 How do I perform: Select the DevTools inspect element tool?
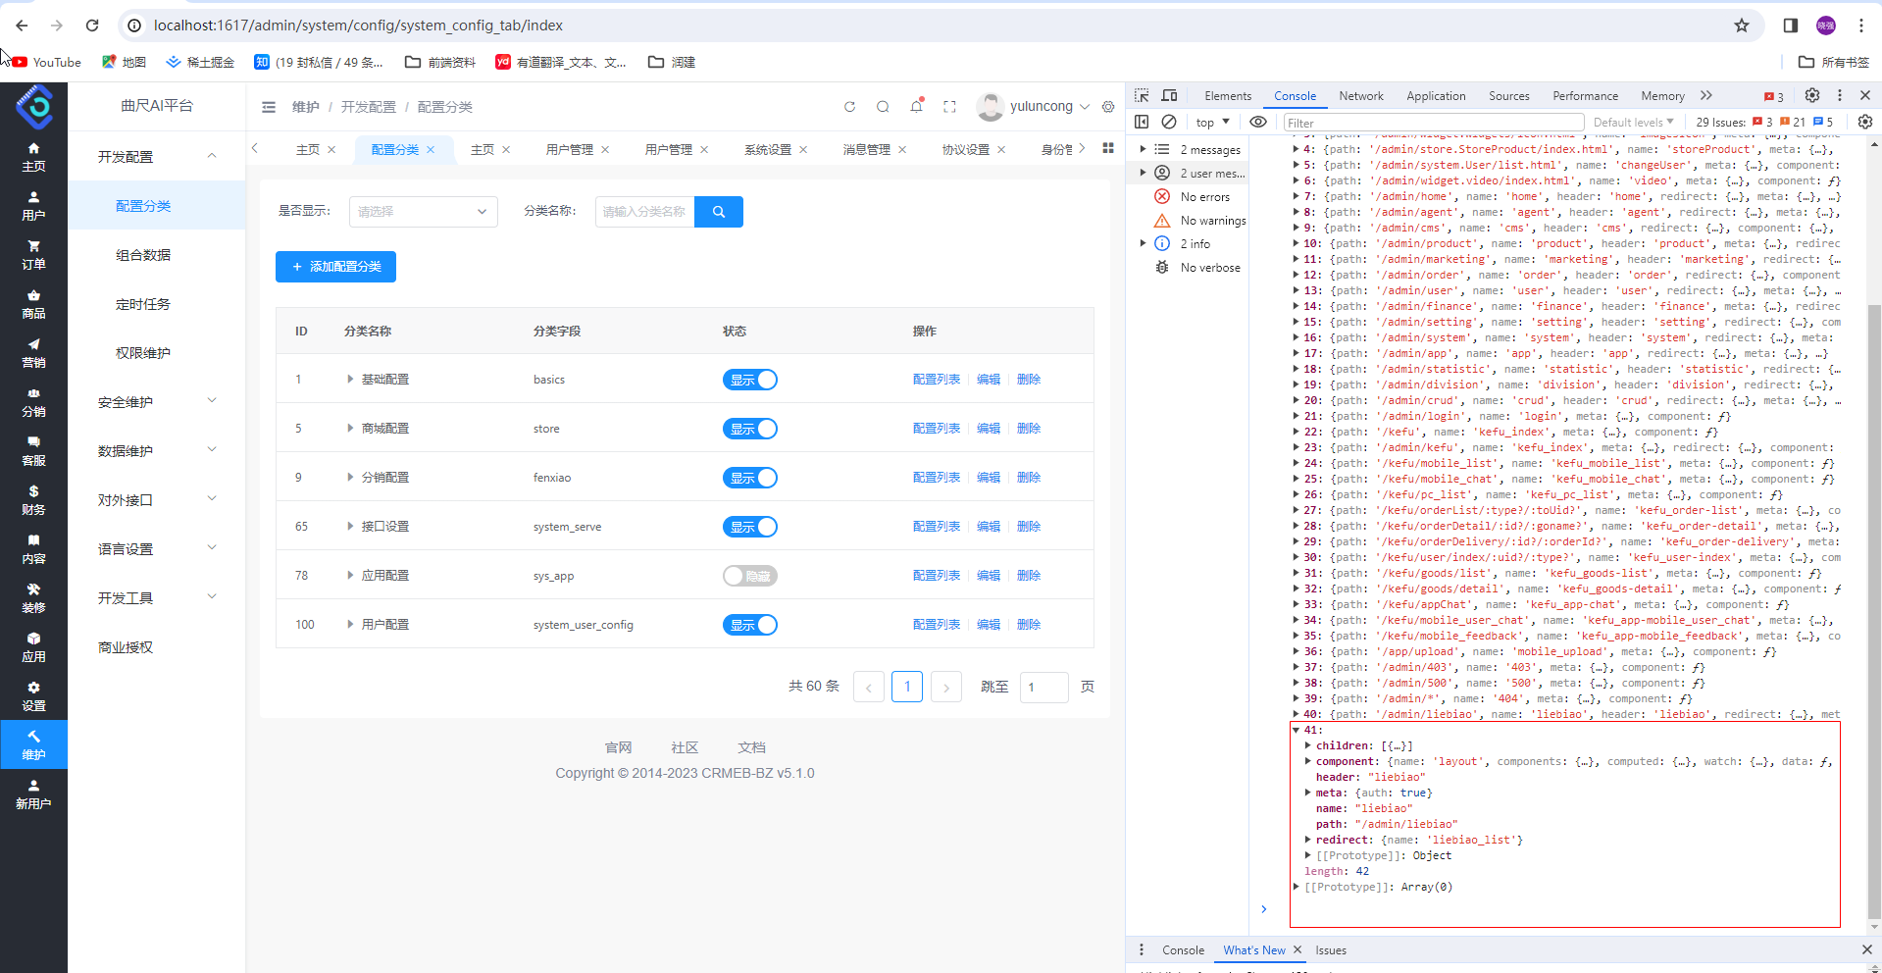[1142, 95]
